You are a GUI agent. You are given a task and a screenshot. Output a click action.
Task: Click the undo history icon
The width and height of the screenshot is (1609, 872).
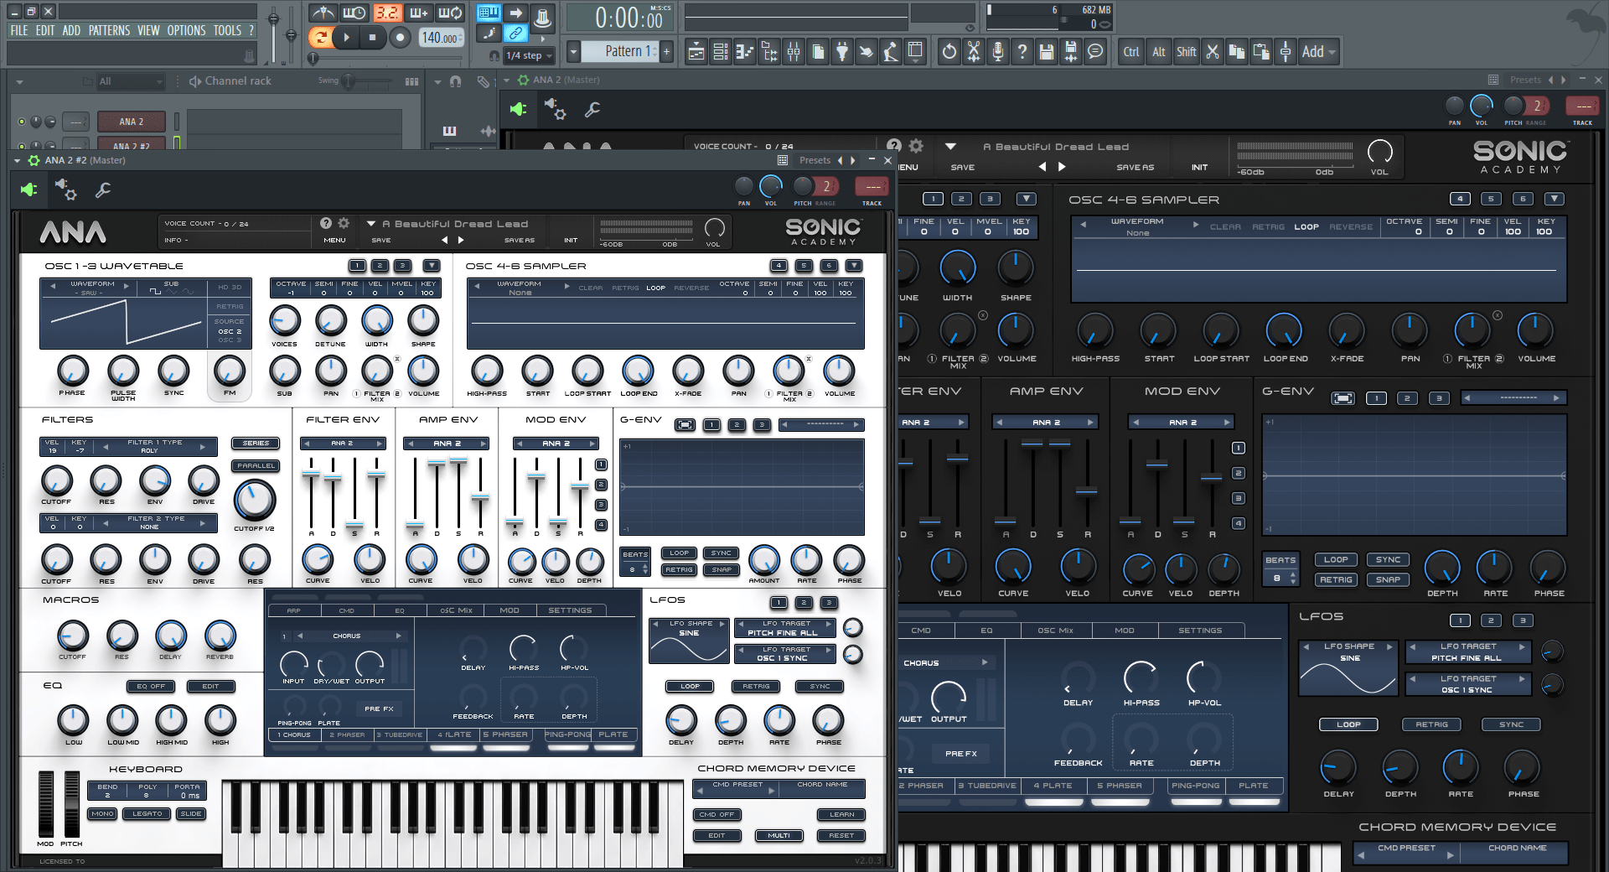949,52
